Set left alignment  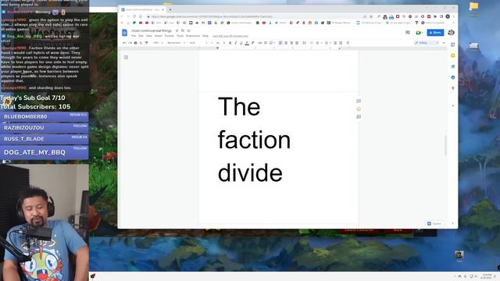coord(280,43)
